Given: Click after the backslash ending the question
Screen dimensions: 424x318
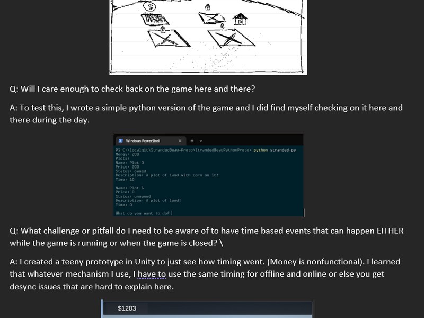Looking at the screenshot, I should tap(223, 243).
